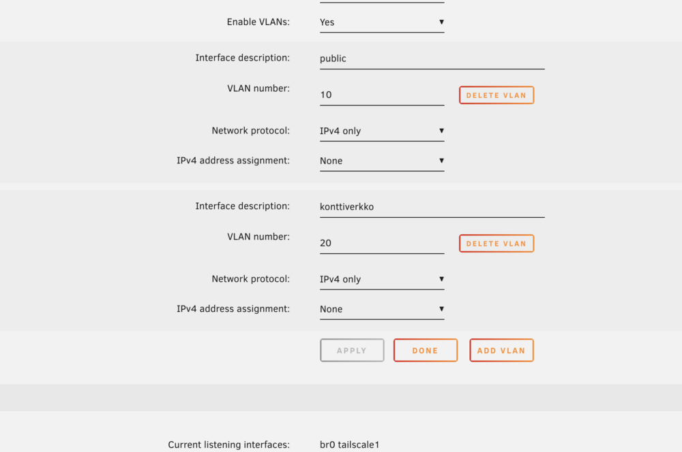Open the Enable VLANs dropdown
The image size is (682, 452).
(382, 22)
